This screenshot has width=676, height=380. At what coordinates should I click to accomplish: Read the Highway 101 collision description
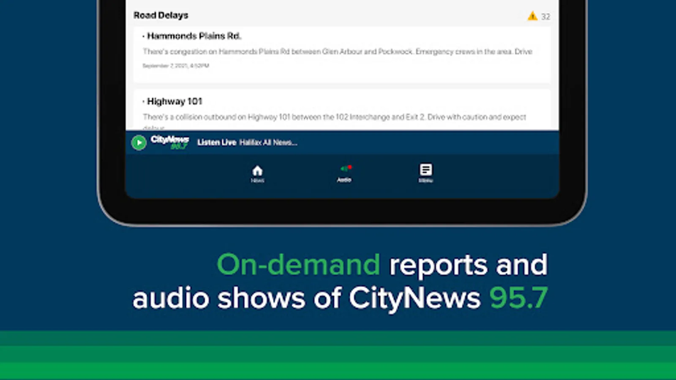[335, 121]
